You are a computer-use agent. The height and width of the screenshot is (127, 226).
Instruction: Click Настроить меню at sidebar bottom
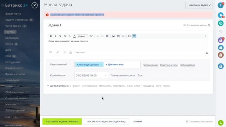click(13, 126)
